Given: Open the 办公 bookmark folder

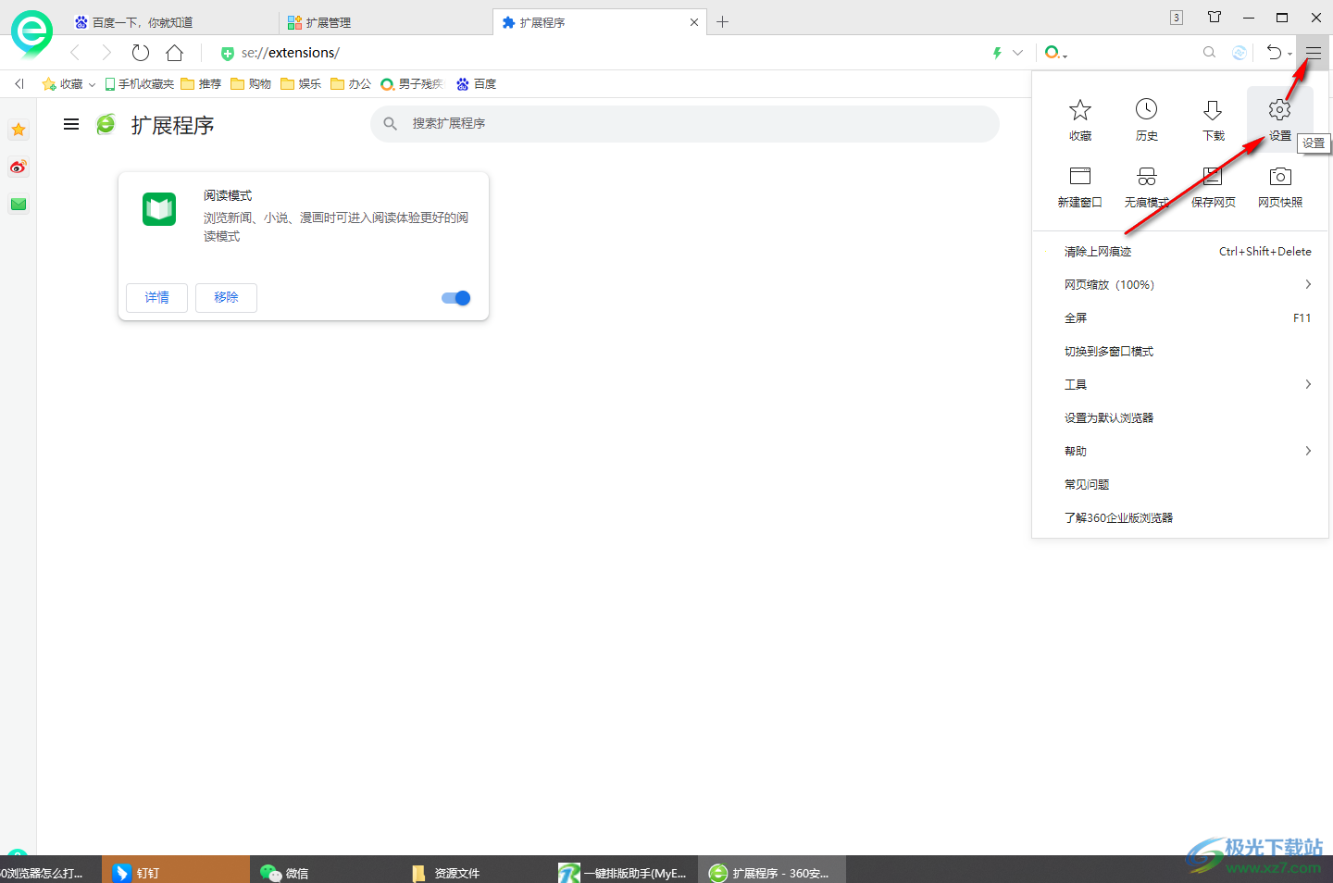Looking at the screenshot, I should [351, 84].
